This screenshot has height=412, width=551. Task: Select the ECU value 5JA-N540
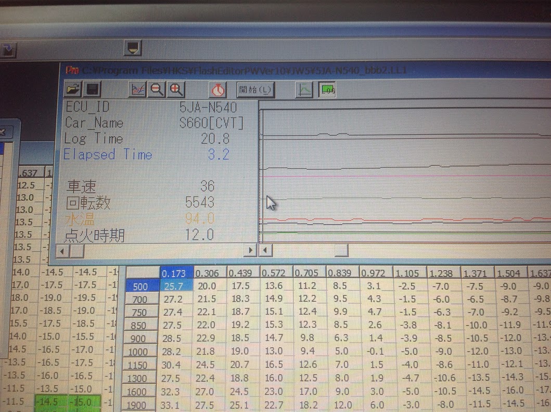tap(208, 107)
